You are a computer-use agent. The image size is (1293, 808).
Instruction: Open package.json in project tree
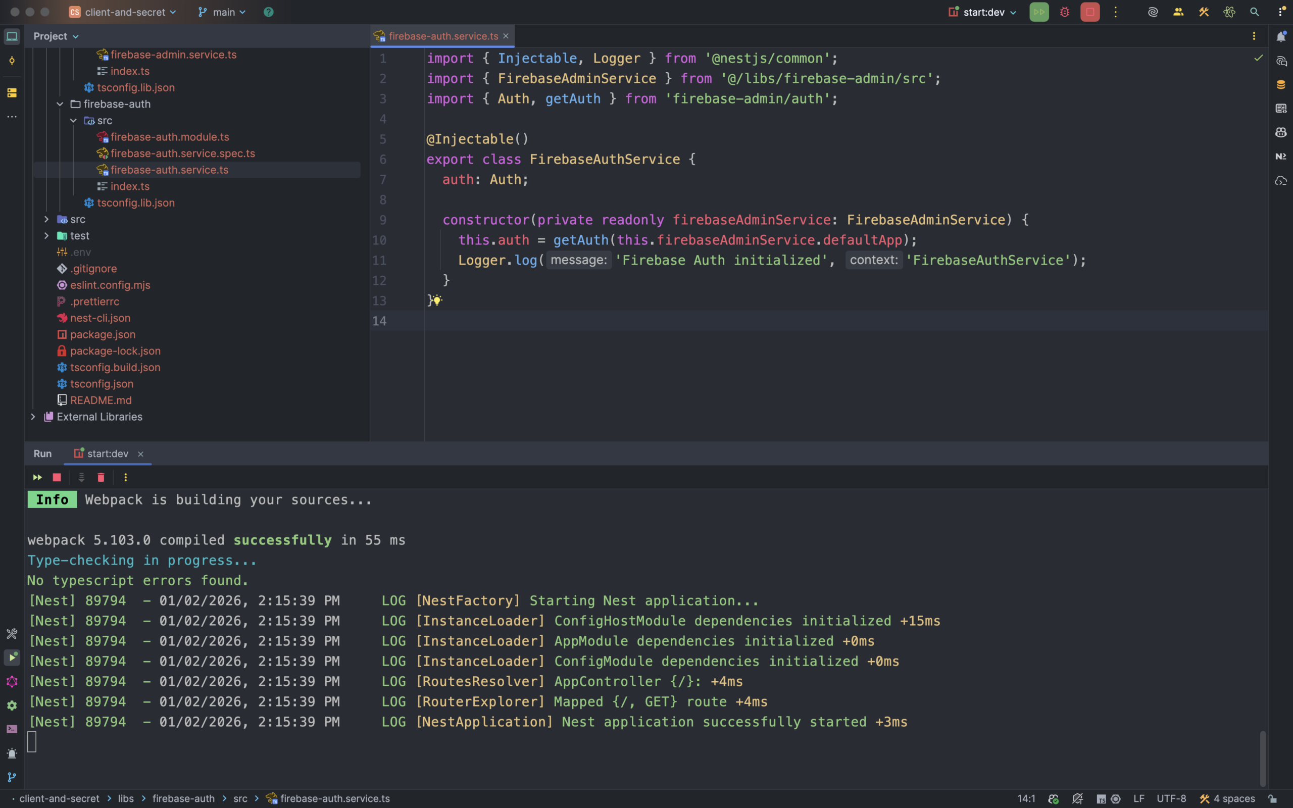click(x=103, y=334)
